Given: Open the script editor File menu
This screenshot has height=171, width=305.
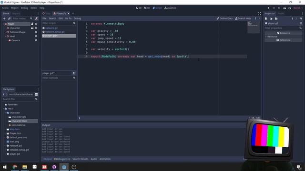Looking at the screenshot, I should (x=44, y=19).
